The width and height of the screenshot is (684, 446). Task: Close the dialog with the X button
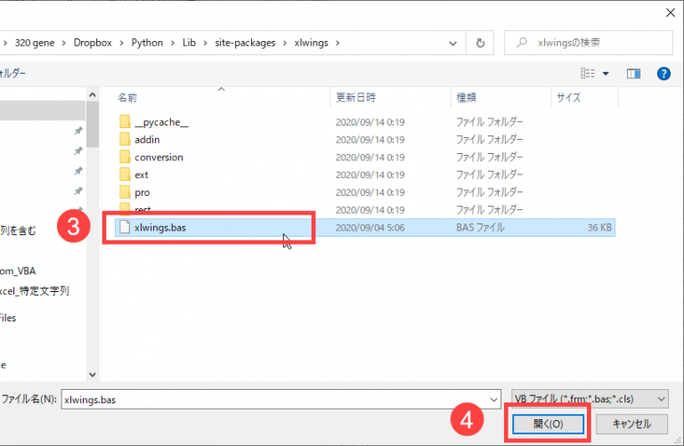(x=671, y=12)
